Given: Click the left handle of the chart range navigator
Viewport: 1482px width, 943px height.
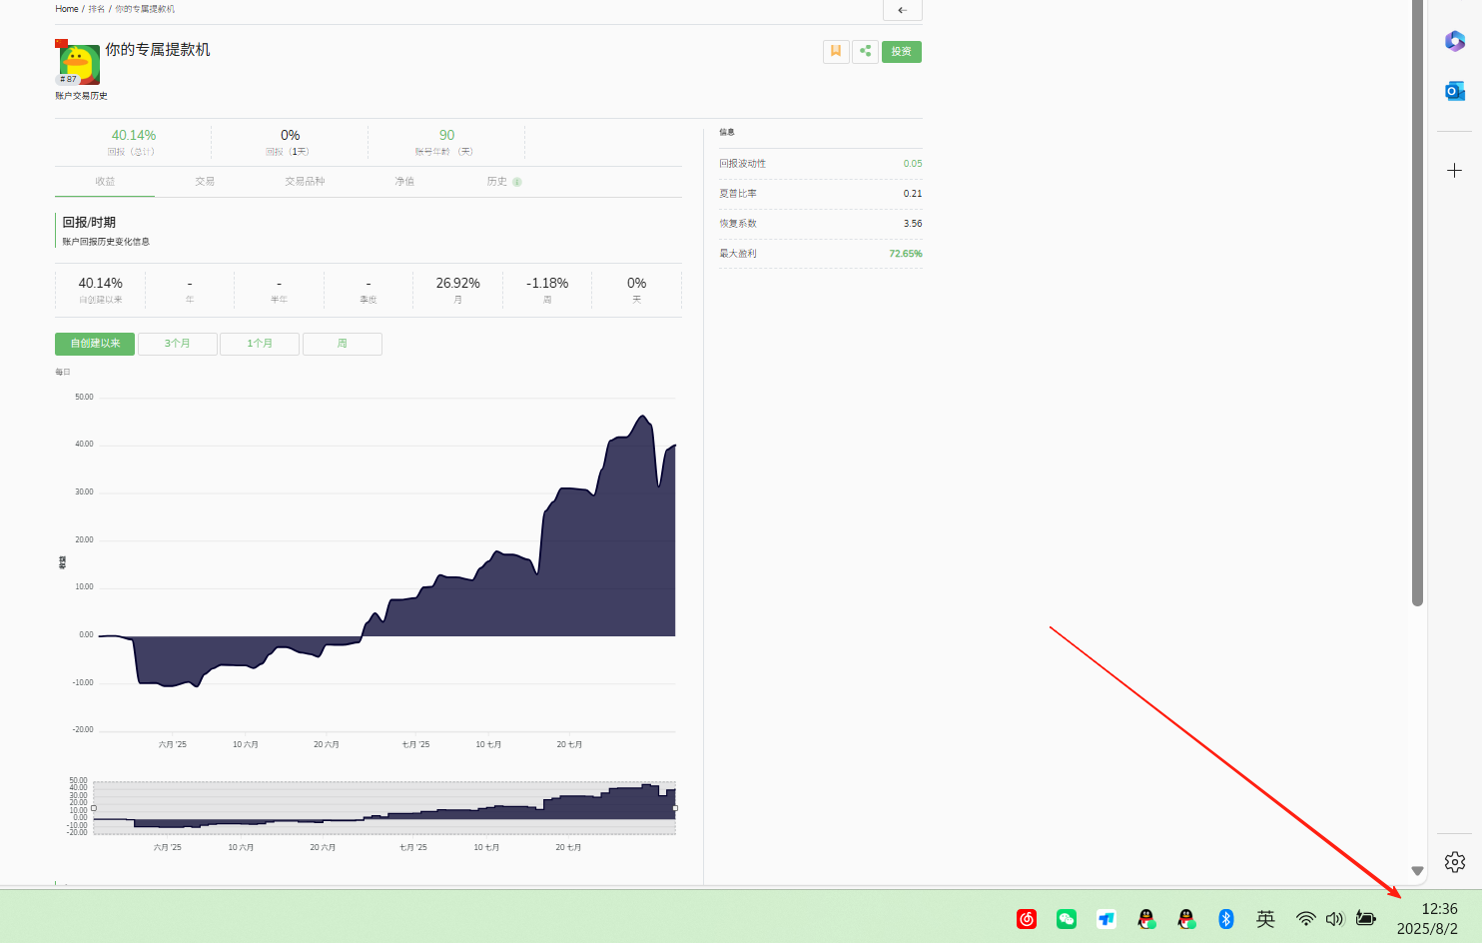Looking at the screenshot, I should [94, 808].
